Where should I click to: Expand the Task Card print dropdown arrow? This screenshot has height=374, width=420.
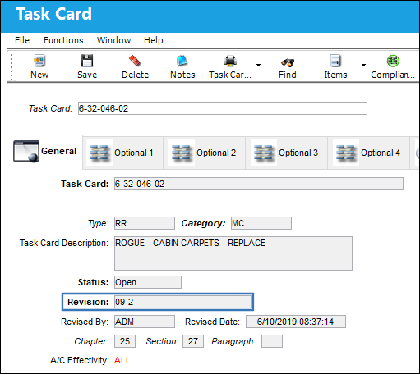point(258,65)
